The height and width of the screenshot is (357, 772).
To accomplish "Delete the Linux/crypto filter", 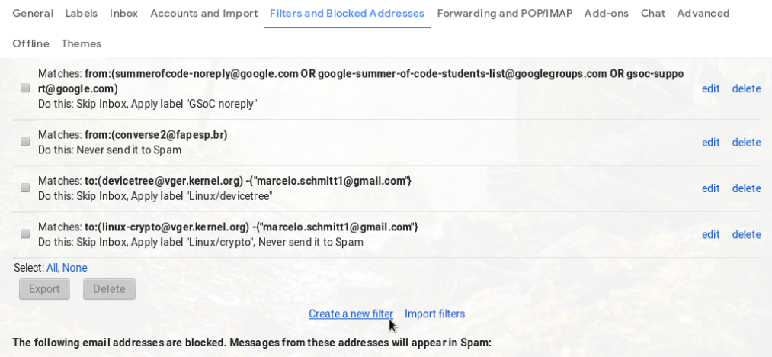I will (746, 234).
